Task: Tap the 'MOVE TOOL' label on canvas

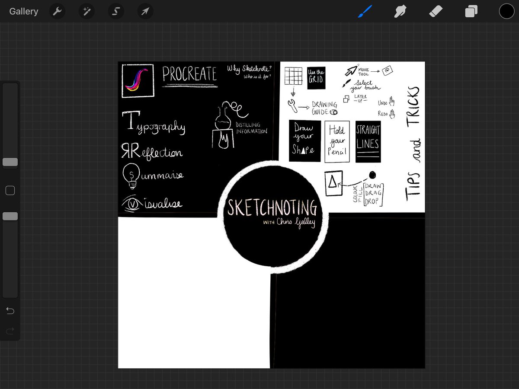Action: (363, 72)
